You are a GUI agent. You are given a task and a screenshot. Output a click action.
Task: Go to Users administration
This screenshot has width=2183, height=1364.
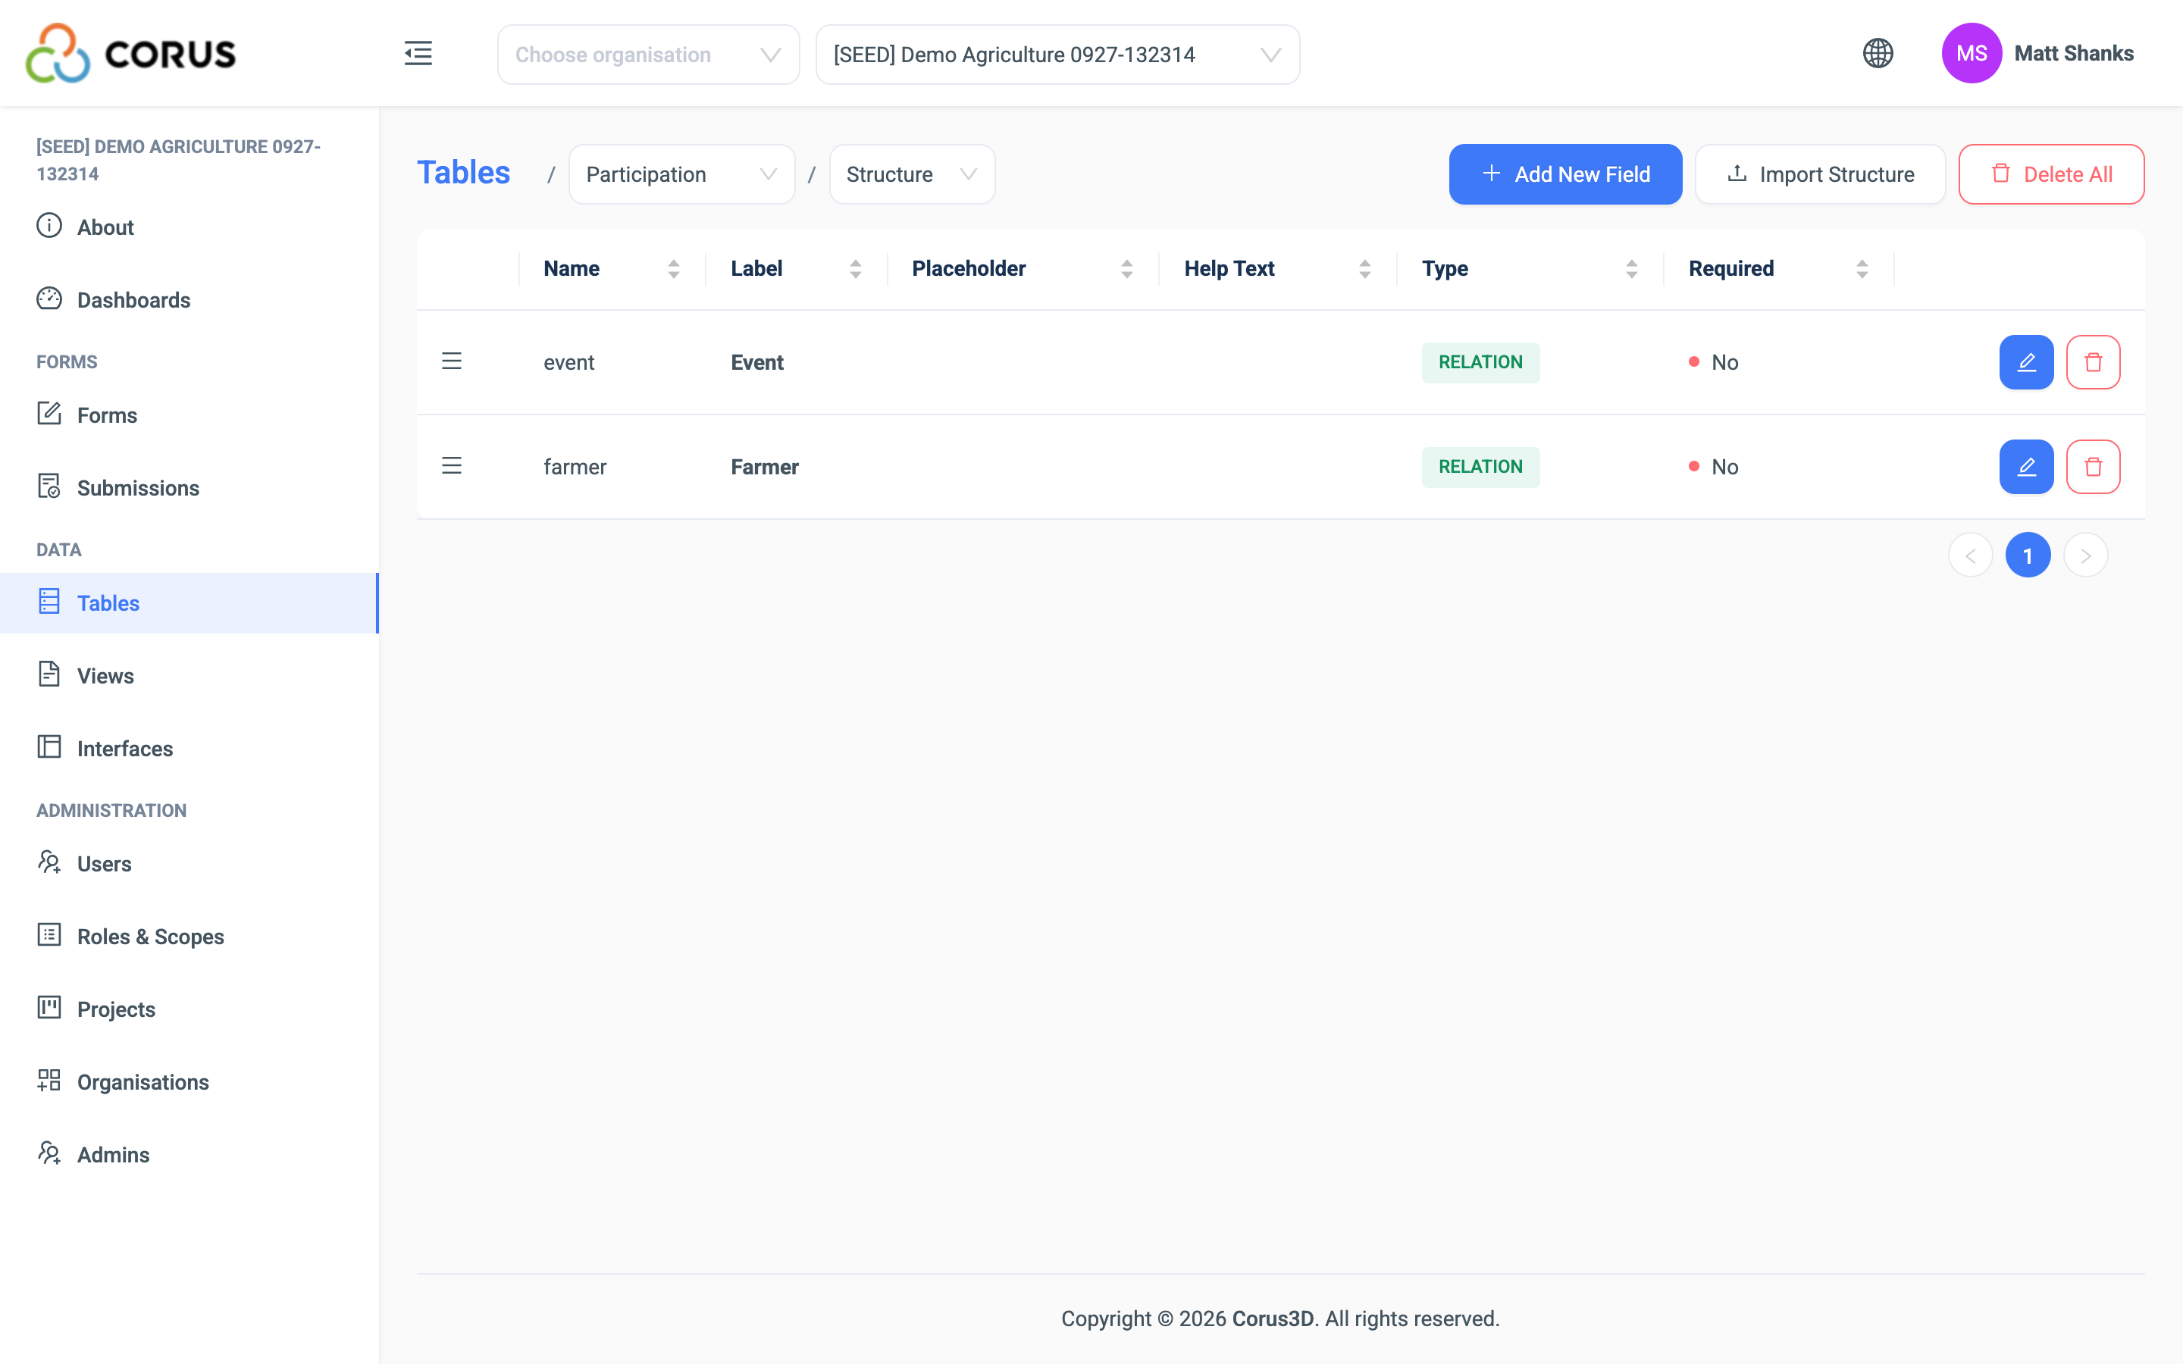[189, 863]
